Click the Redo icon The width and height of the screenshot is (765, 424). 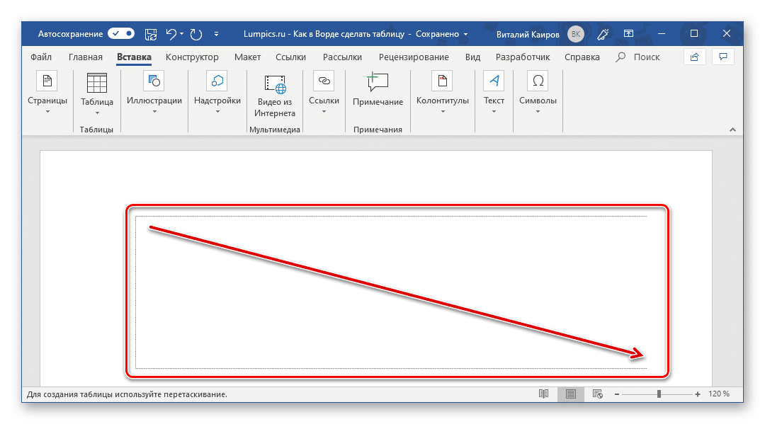(196, 34)
